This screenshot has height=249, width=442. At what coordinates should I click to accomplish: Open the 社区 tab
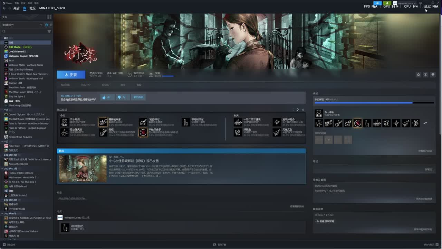coord(32,8)
